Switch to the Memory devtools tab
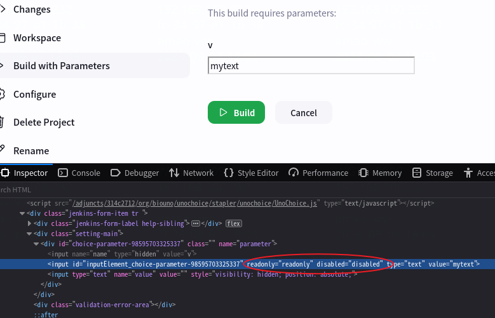The width and height of the screenshot is (495, 318). [380, 173]
